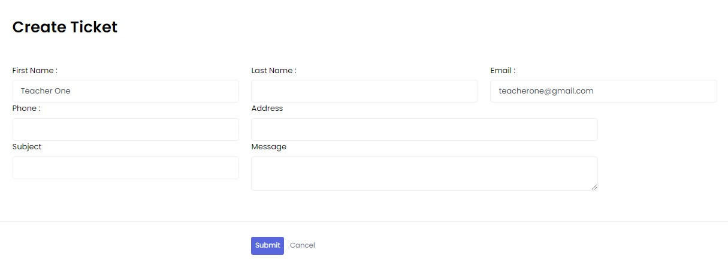Click the 'Create Ticket' page heading
This screenshot has width=728, height=262.
coord(65,27)
